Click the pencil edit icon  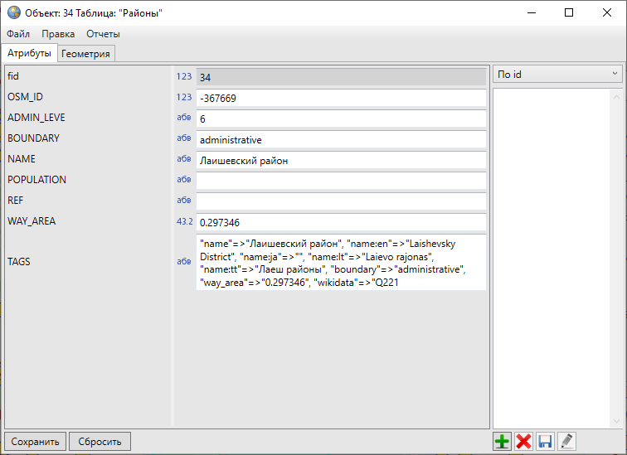click(566, 442)
